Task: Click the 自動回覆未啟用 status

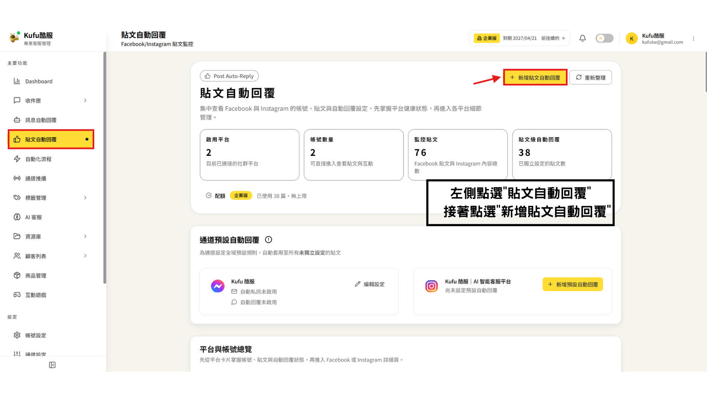Action: click(254, 302)
